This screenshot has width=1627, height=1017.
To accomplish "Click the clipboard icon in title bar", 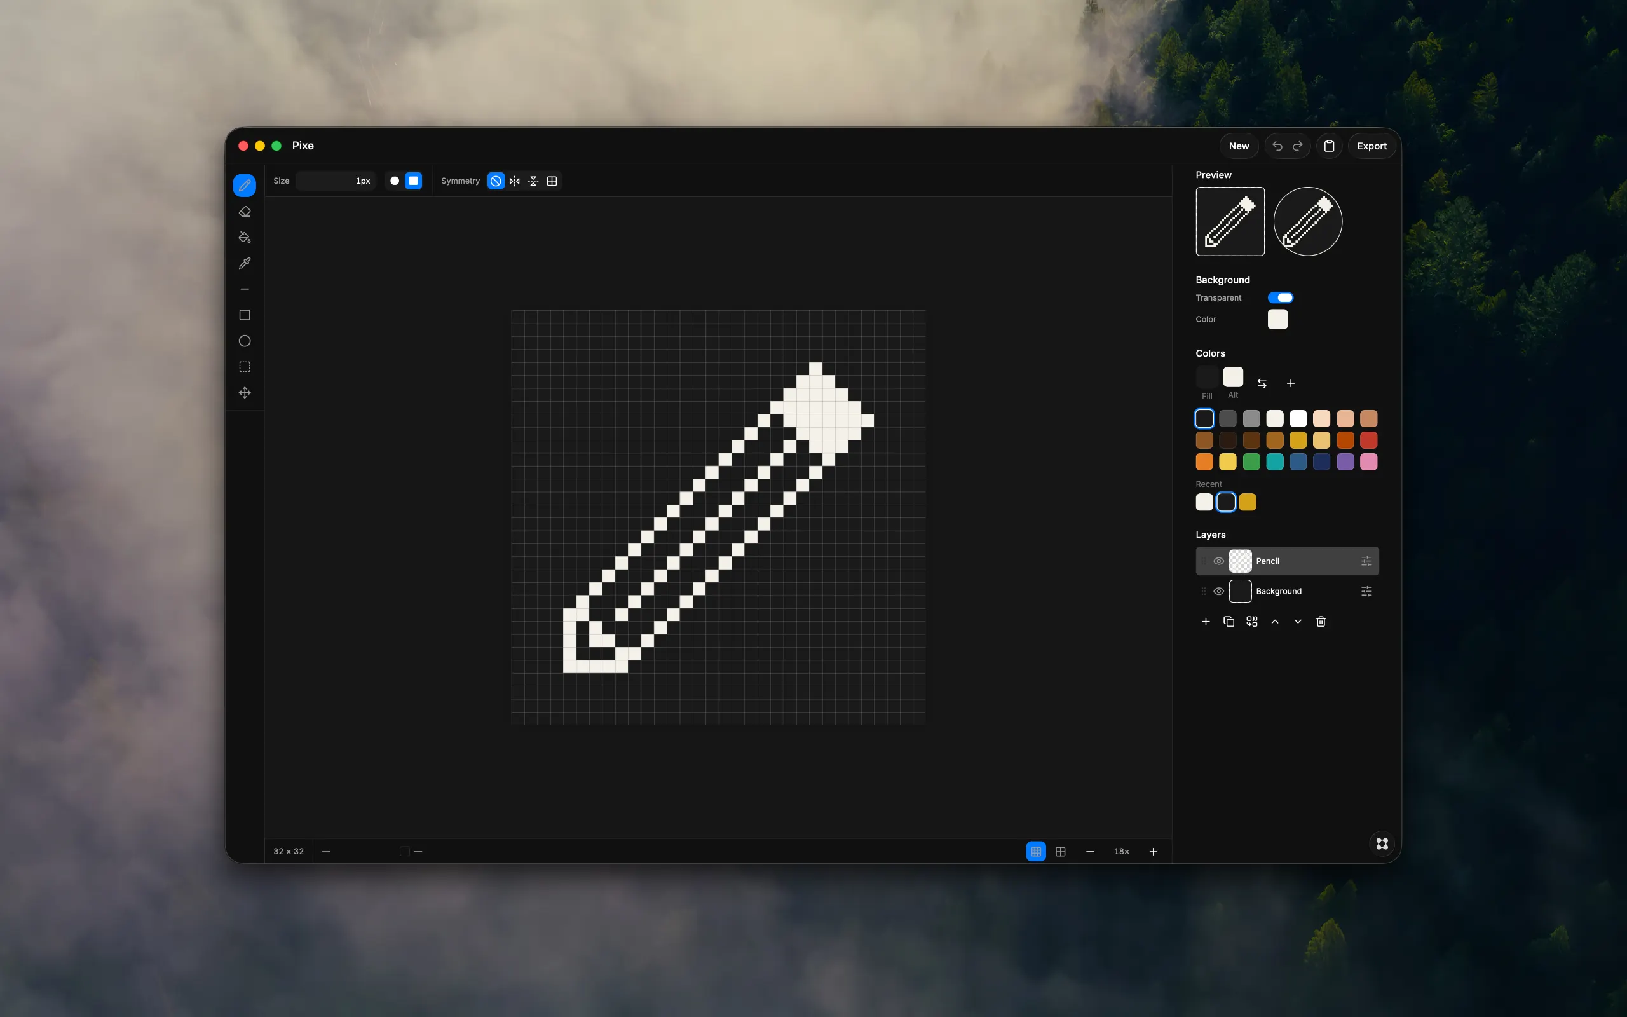I will tap(1328, 146).
